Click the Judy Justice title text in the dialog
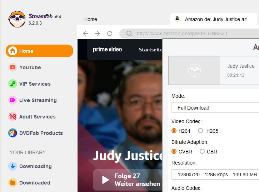 click(241, 66)
